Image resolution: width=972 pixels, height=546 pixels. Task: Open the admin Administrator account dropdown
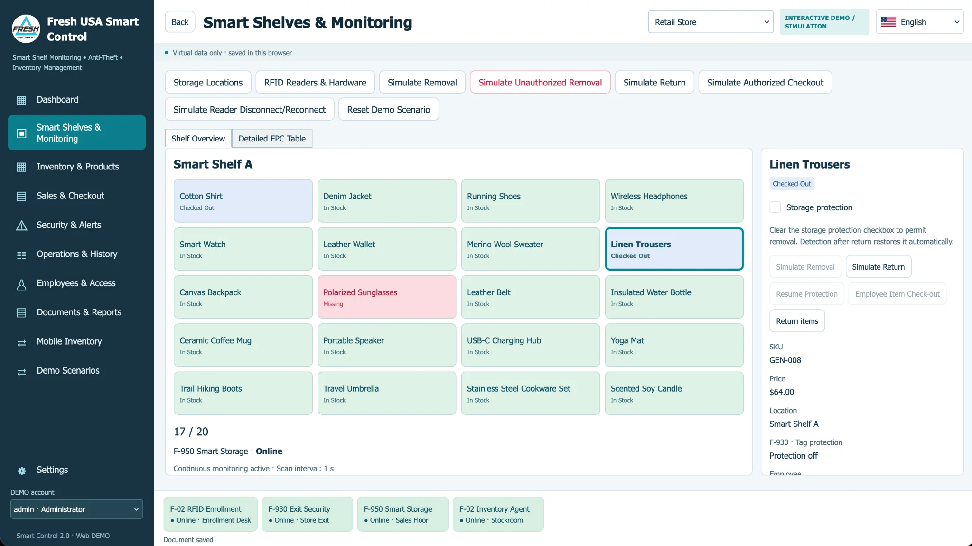click(x=76, y=509)
